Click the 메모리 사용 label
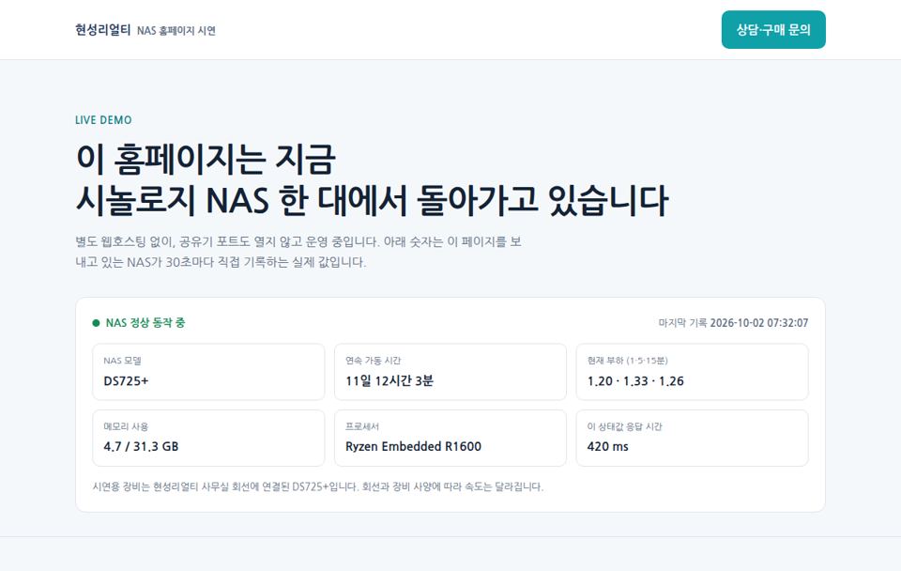 [x=126, y=426]
